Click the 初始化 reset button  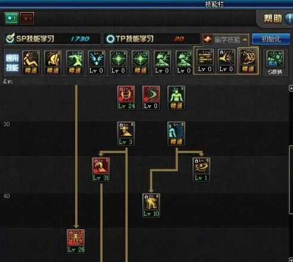tap(271, 39)
